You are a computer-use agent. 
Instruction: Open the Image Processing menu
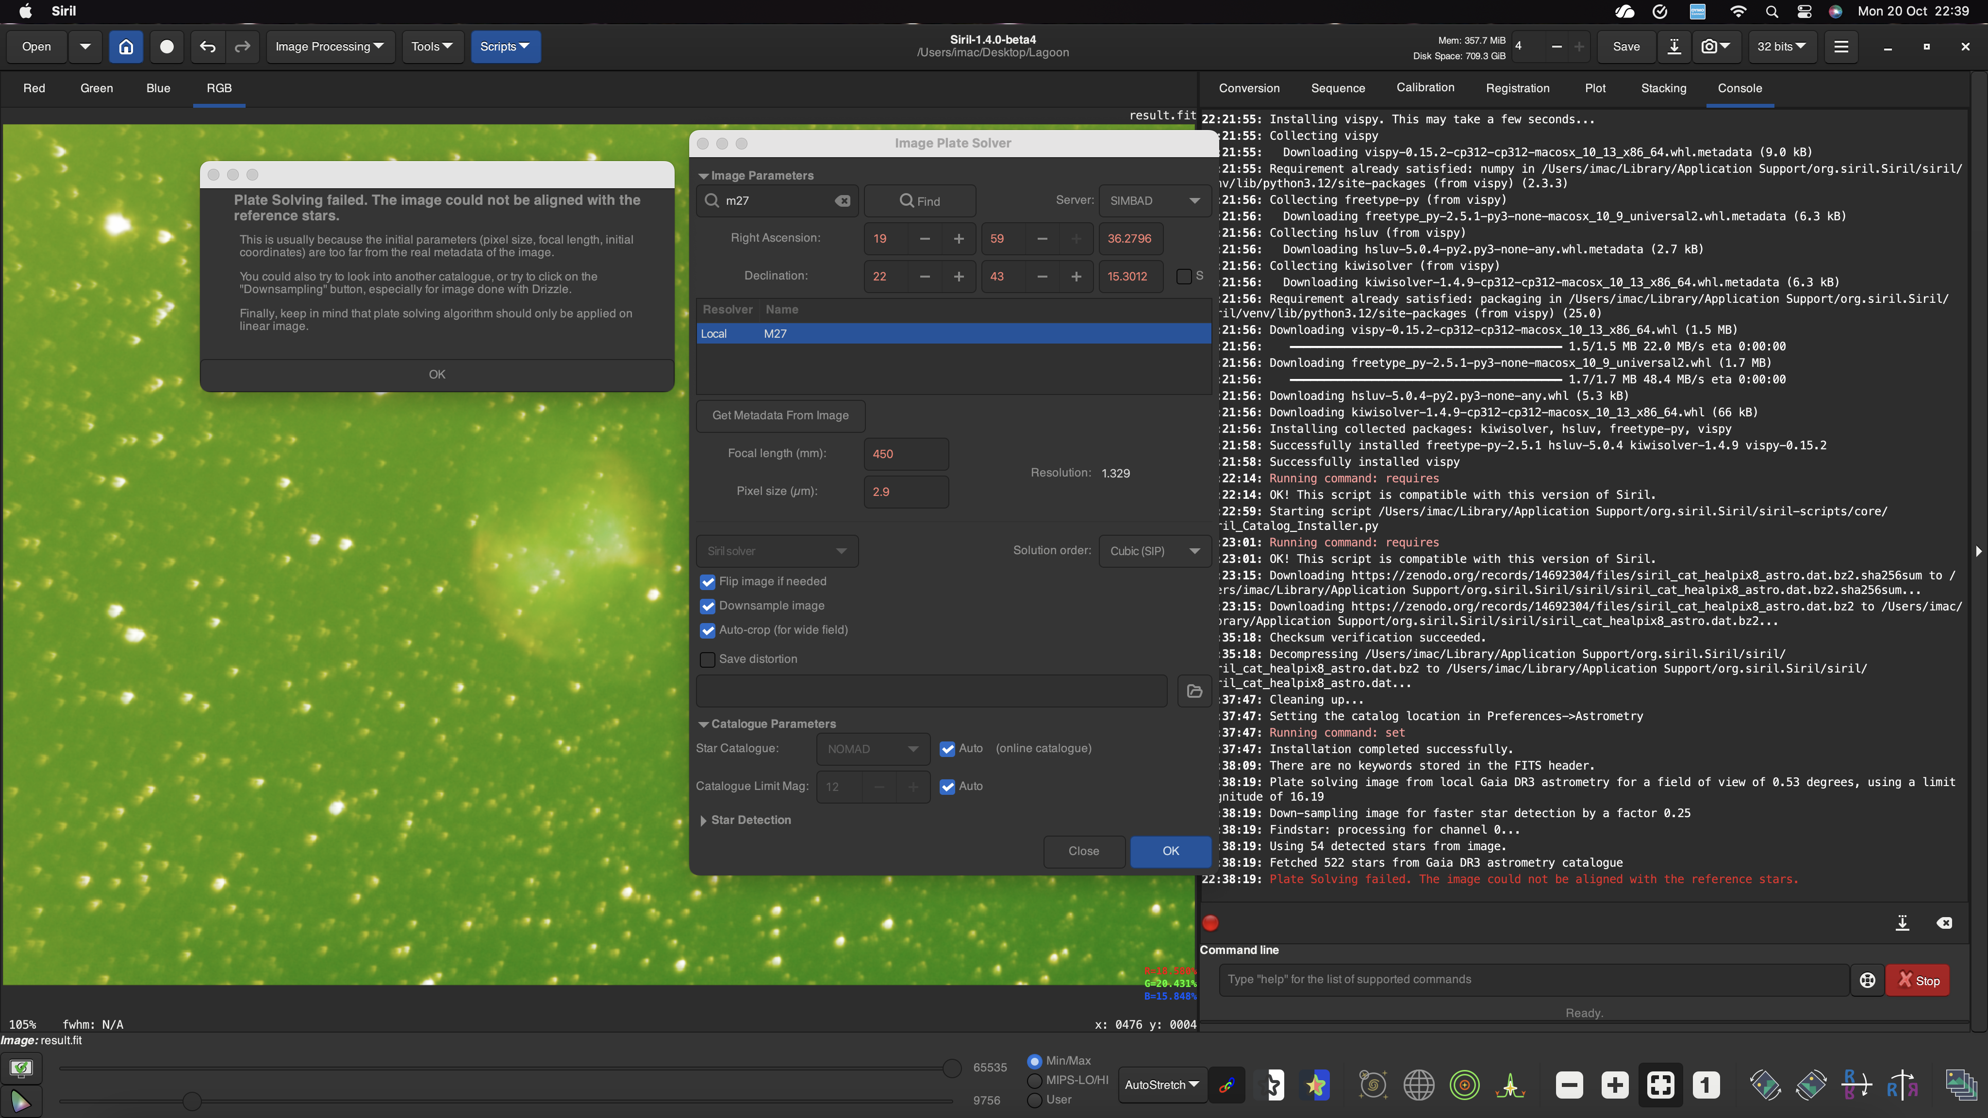pos(330,46)
